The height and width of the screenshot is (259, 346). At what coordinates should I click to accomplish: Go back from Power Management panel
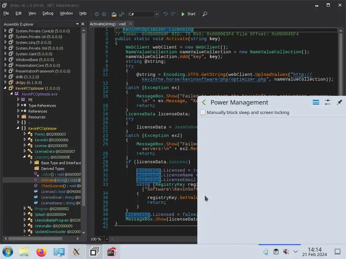coord(204,102)
